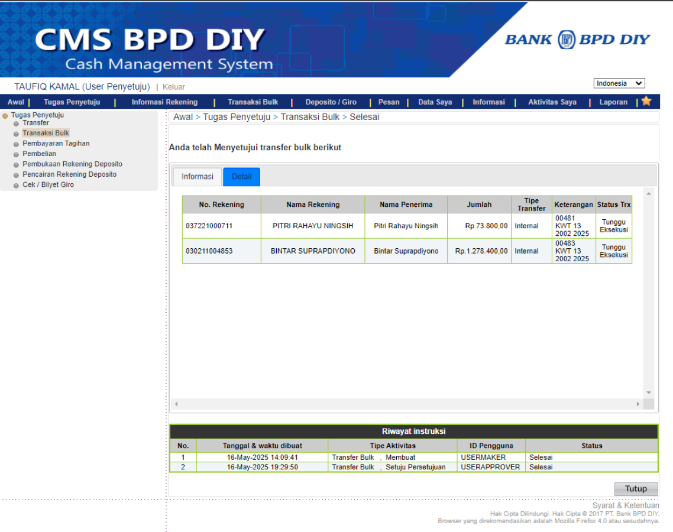
Task: Click the 16-May-2025 14:09:41 history entry
Action: point(262,458)
